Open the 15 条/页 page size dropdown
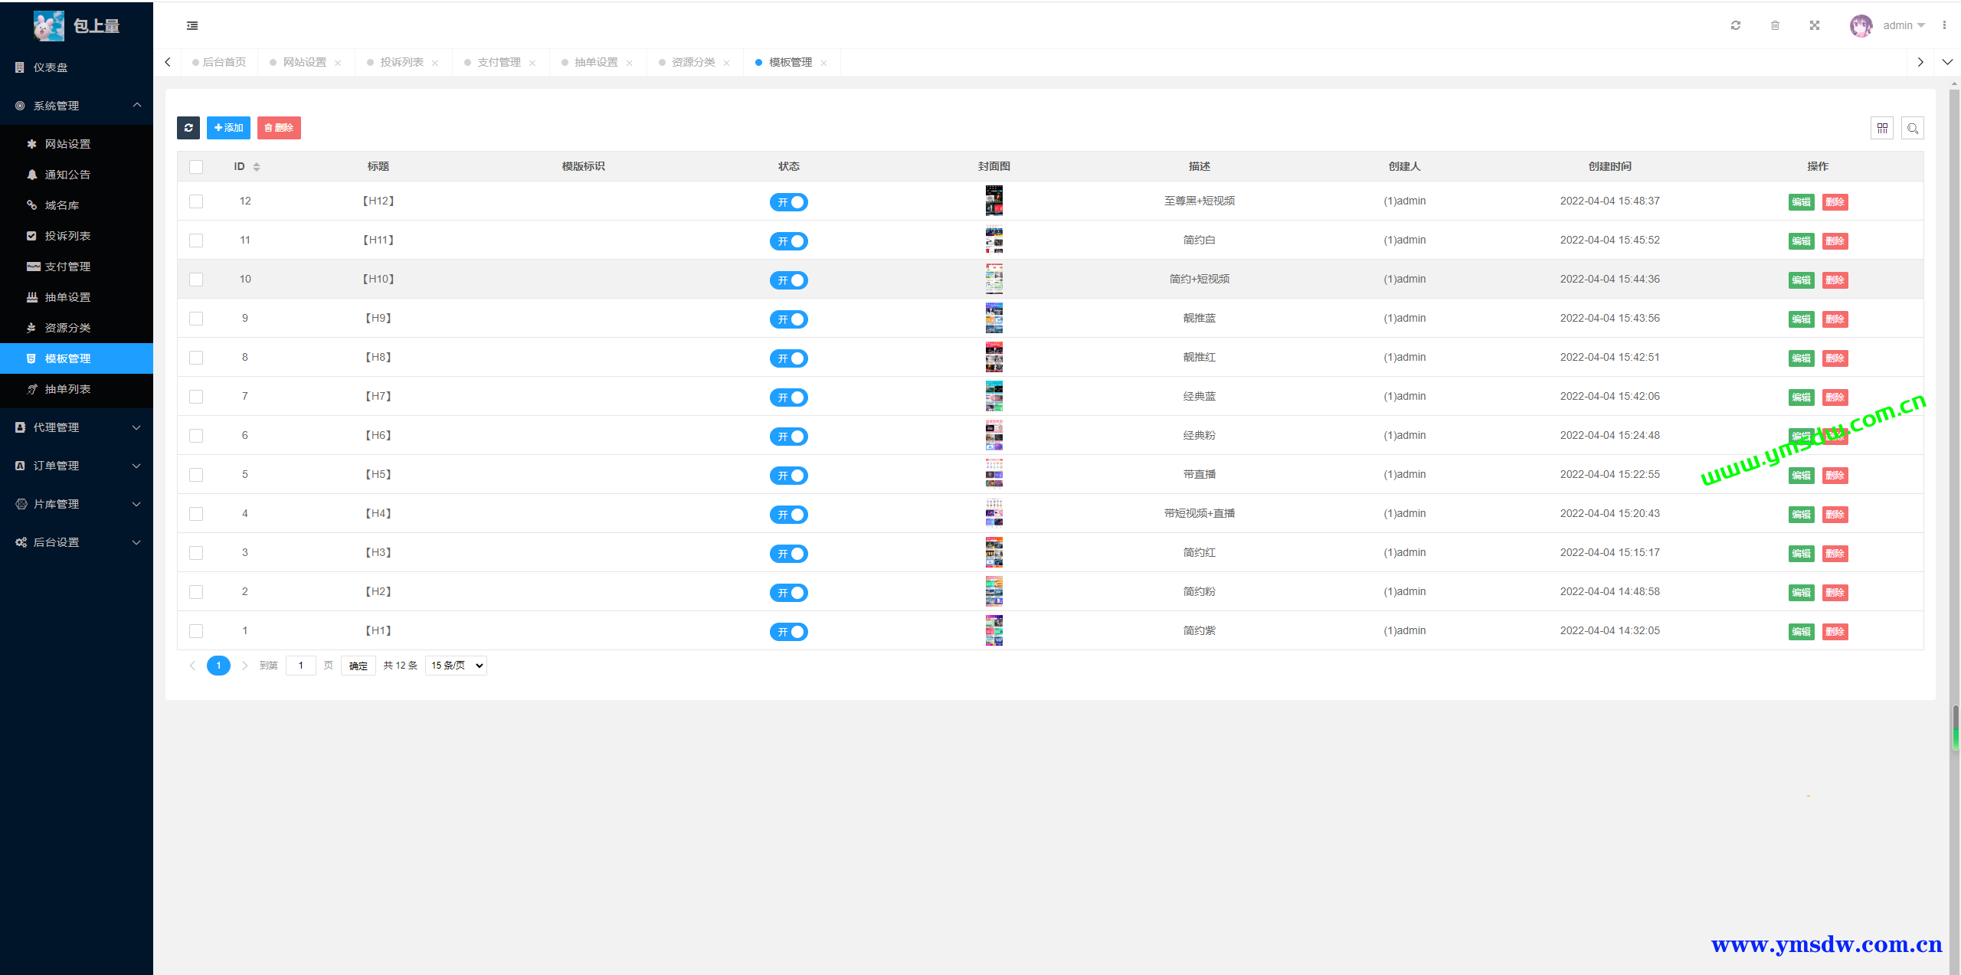 coord(456,666)
